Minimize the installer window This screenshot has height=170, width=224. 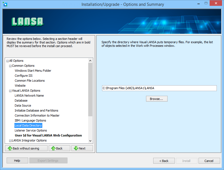(199, 4)
